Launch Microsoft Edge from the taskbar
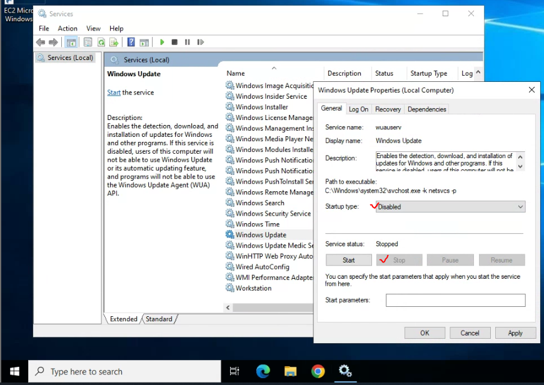 click(x=263, y=371)
